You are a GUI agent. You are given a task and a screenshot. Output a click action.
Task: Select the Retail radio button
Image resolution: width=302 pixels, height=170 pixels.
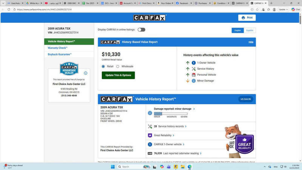tap(103, 66)
